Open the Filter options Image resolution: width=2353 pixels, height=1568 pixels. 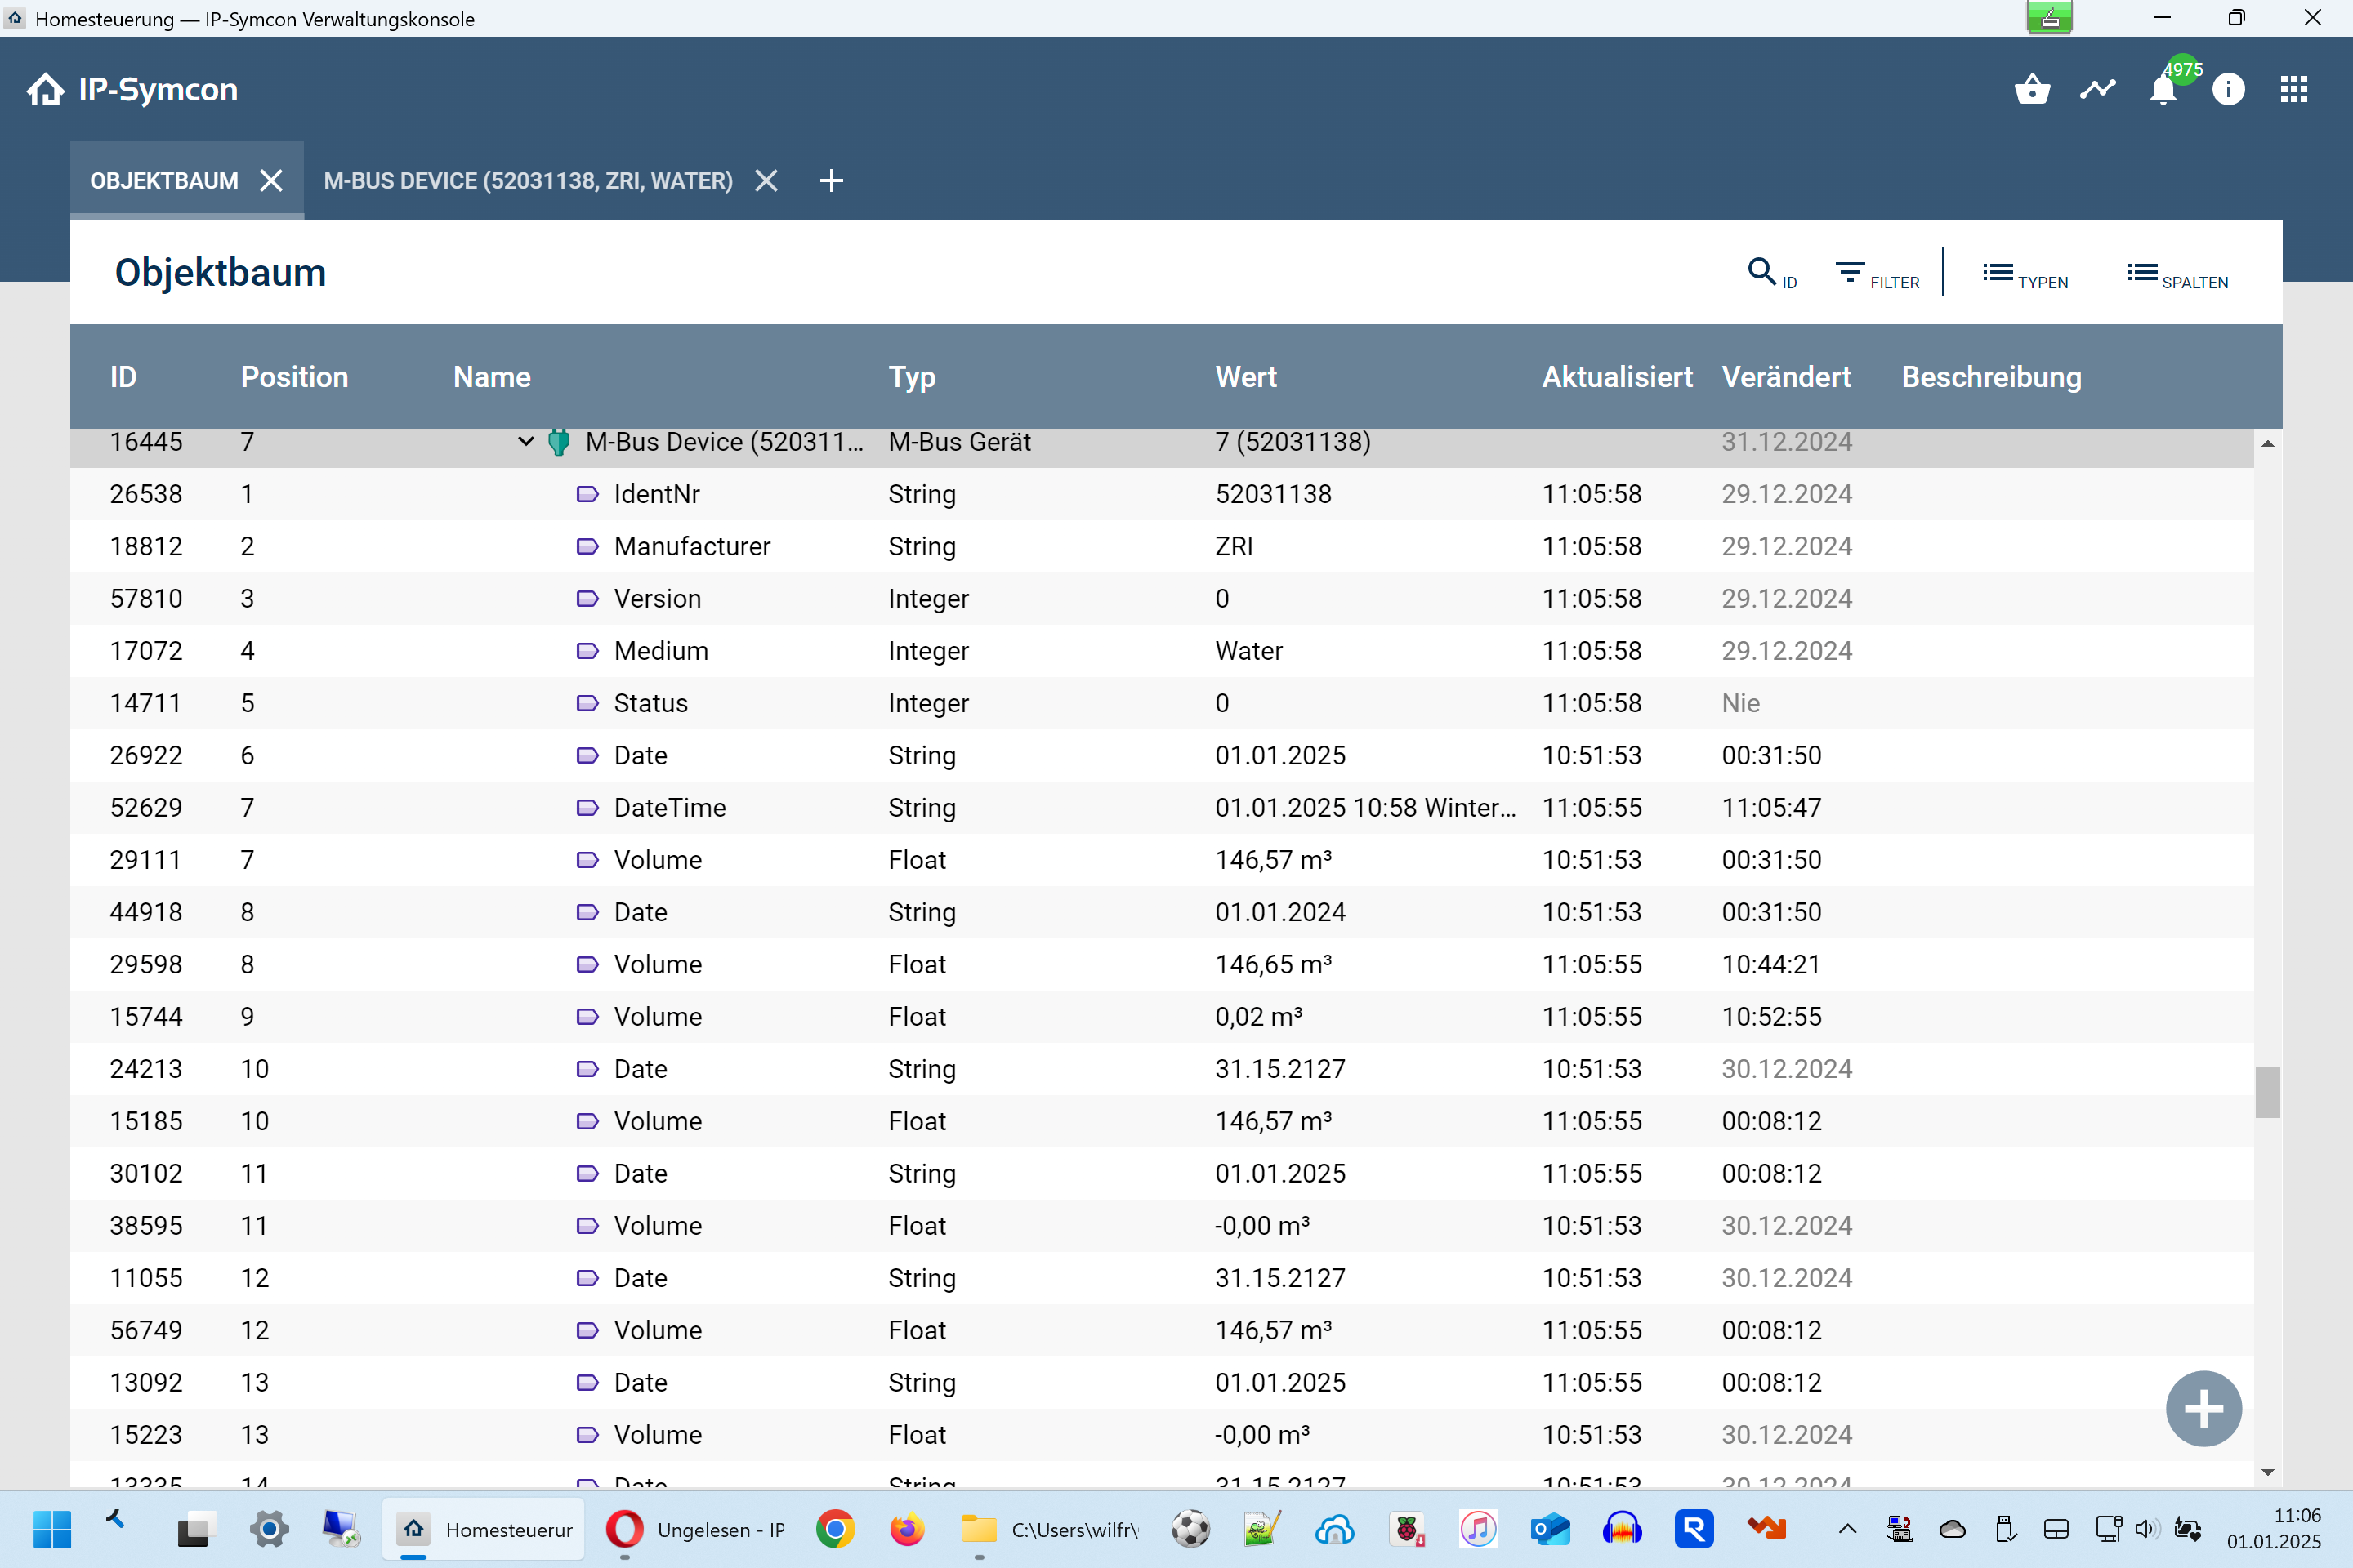click(x=1877, y=273)
